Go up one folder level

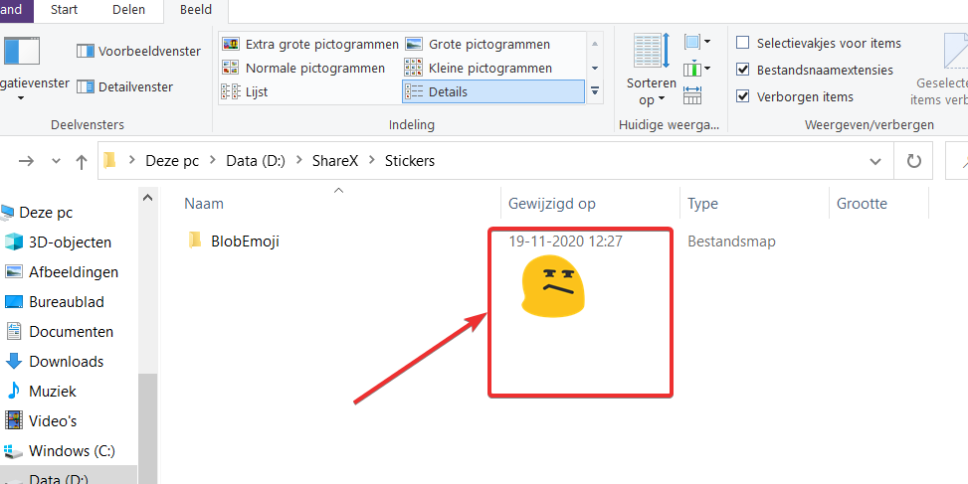(x=83, y=161)
